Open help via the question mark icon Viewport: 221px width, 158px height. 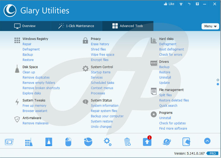tap(197, 4)
